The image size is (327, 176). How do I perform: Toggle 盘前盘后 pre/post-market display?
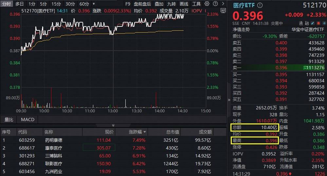(x=142, y=4)
